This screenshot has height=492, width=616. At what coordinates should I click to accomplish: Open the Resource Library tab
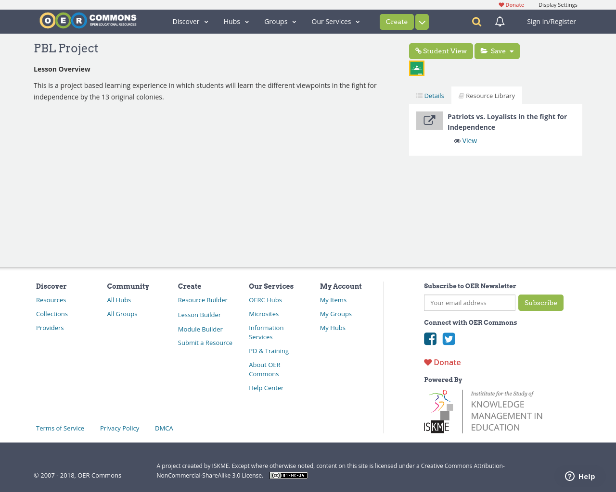coord(487,95)
